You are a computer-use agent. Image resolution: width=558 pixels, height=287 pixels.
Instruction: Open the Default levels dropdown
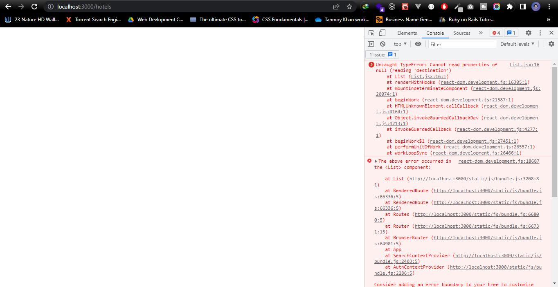point(517,44)
